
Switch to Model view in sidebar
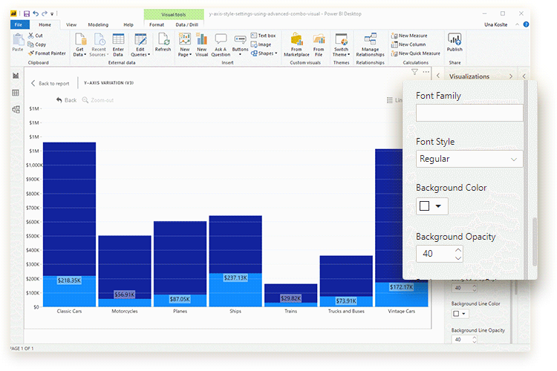[16, 110]
